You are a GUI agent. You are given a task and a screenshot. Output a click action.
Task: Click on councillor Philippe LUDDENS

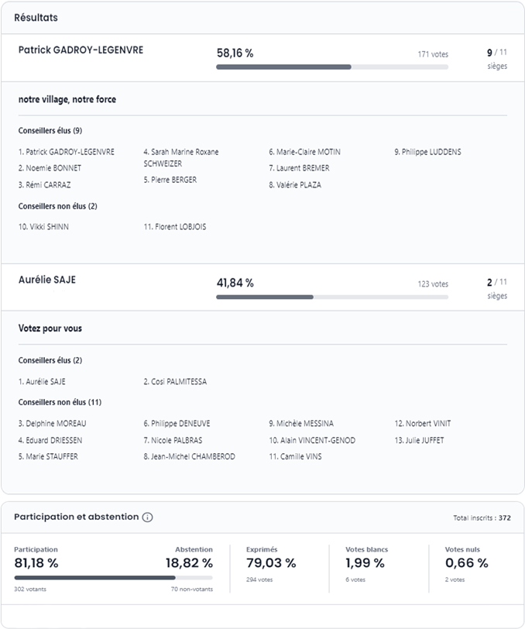pyautogui.click(x=427, y=152)
